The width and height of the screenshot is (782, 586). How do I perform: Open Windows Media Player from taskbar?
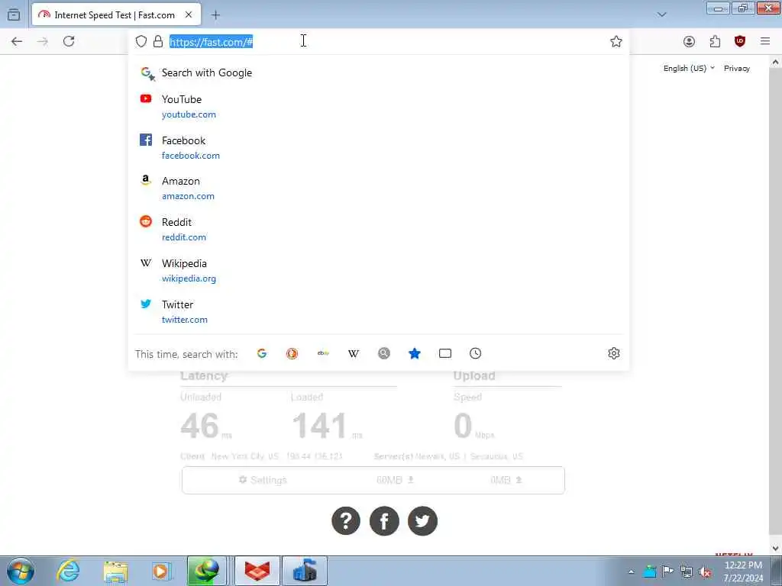click(x=161, y=571)
